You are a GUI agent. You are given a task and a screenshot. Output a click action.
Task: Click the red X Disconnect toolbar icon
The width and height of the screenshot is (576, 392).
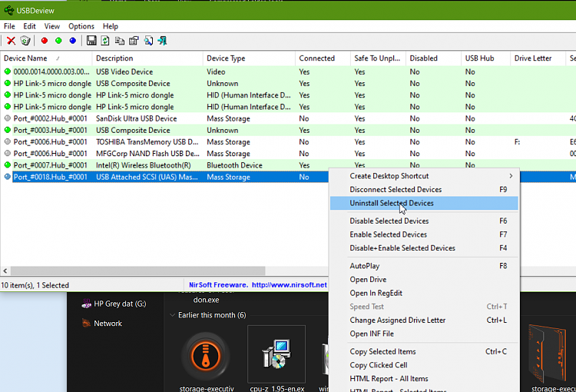(x=11, y=41)
